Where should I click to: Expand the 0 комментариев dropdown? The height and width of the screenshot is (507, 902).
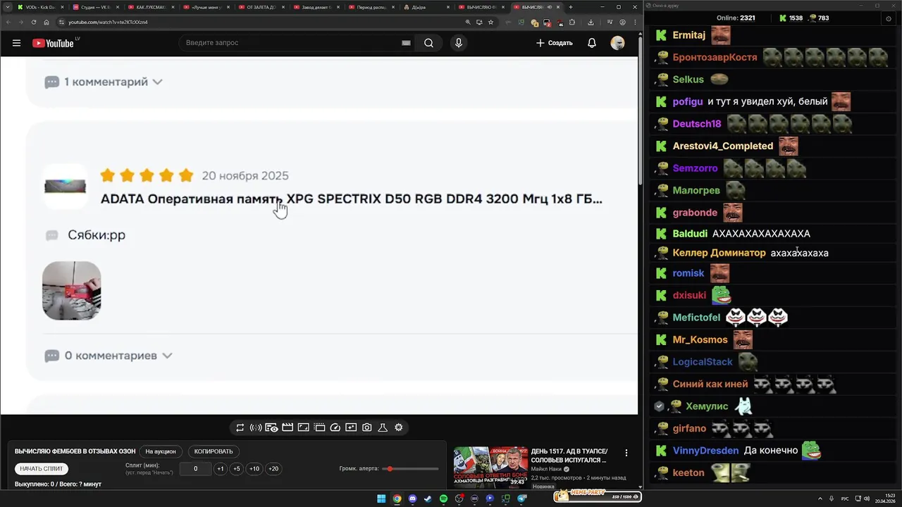(109, 356)
